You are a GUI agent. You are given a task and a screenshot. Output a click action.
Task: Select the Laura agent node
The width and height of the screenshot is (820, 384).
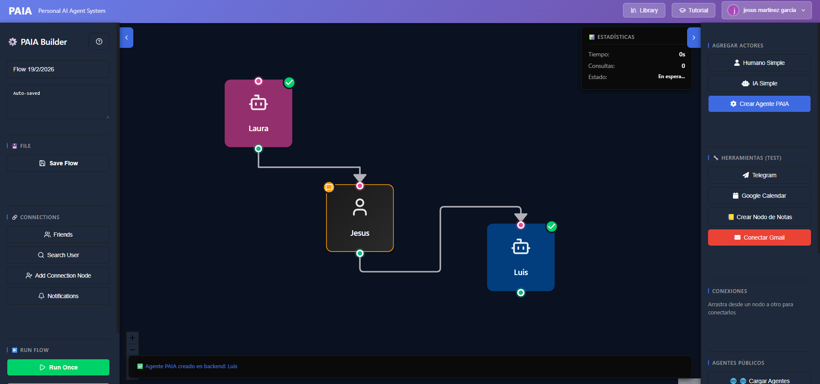[x=259, y=114]
